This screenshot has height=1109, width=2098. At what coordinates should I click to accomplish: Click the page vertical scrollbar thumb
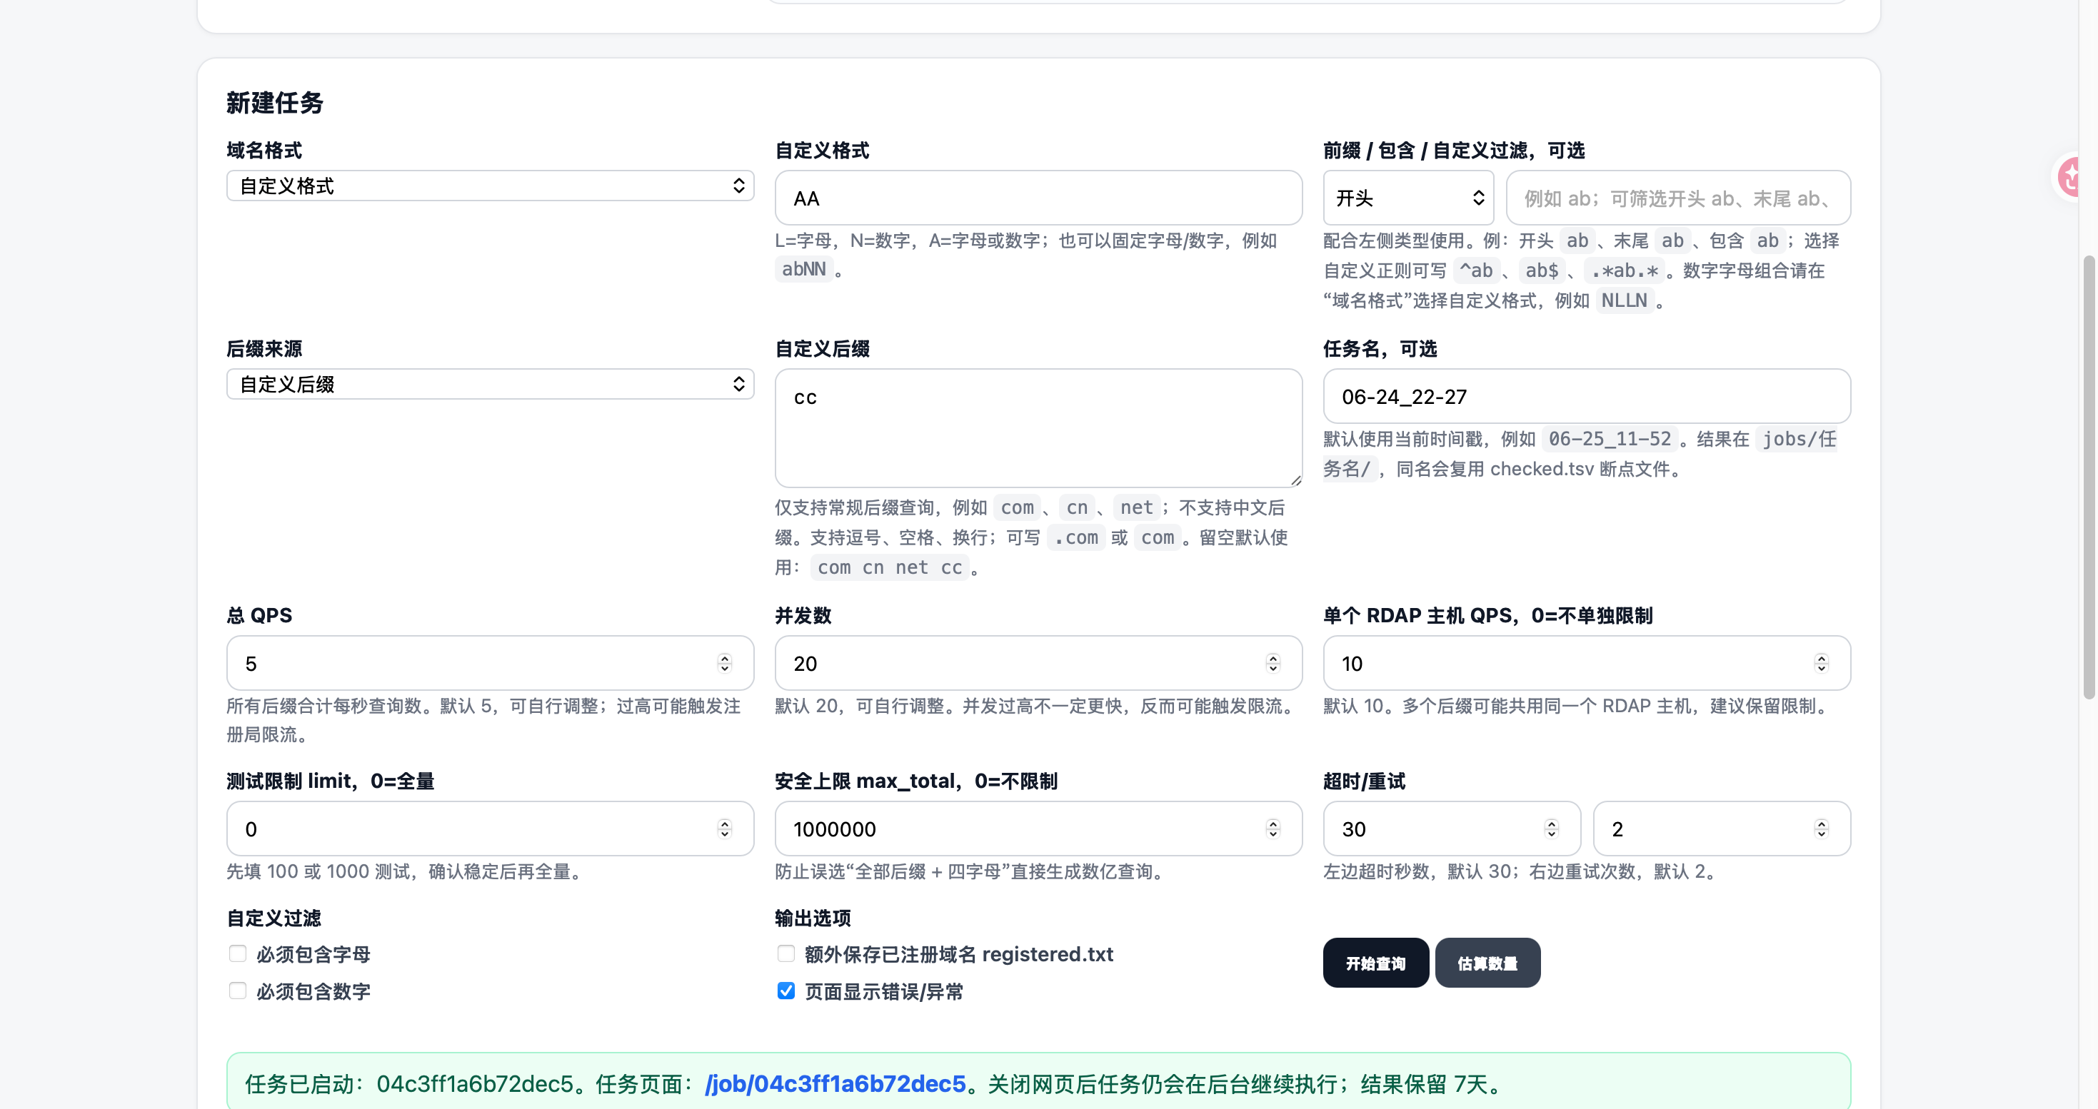tap(2089, 477)
